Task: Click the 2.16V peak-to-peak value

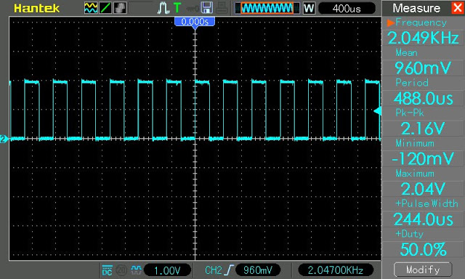Action: coord(423,129)
